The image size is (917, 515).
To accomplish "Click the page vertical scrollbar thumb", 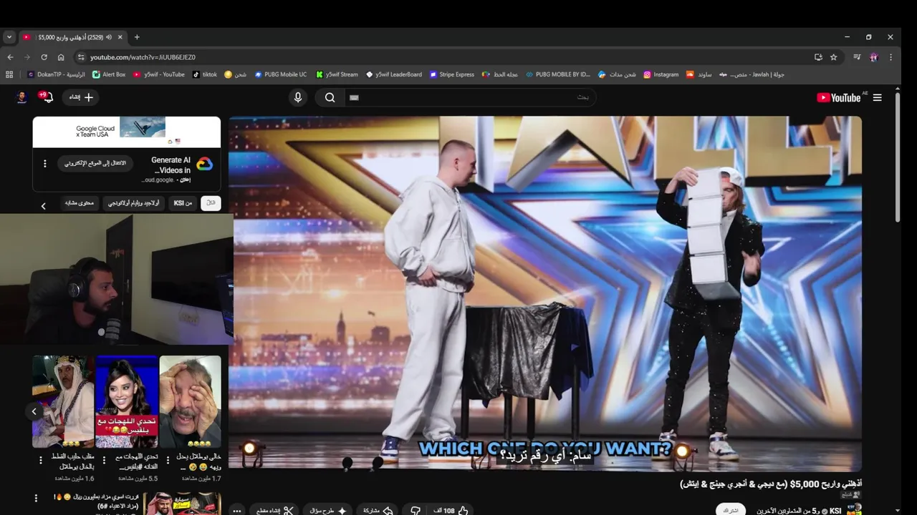I will tap(898, 157).
